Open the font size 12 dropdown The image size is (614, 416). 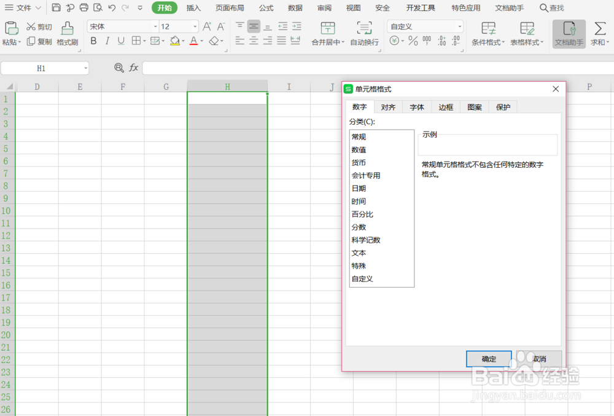tap(195, 26)
